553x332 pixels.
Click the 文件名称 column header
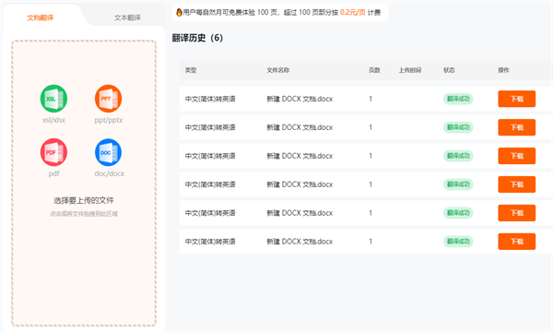tap(278, 70)
